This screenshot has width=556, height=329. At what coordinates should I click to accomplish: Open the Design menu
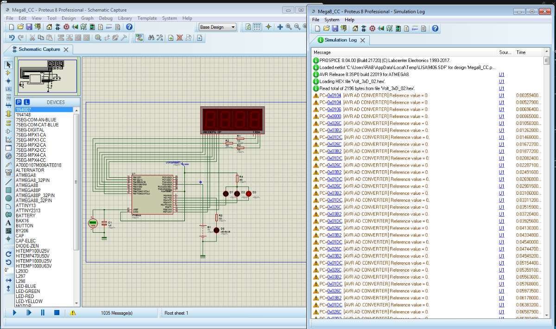(69, 18)
